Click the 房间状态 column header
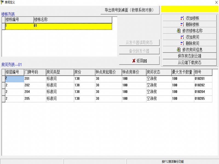The height and width of the screenshot is (164, 219). pos(159,72)
